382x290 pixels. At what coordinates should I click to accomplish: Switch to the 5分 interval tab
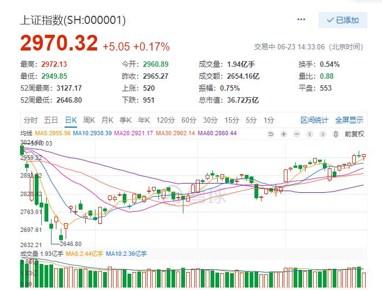tap(251, 120)
